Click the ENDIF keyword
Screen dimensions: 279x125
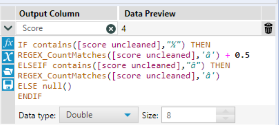[30, 96]
